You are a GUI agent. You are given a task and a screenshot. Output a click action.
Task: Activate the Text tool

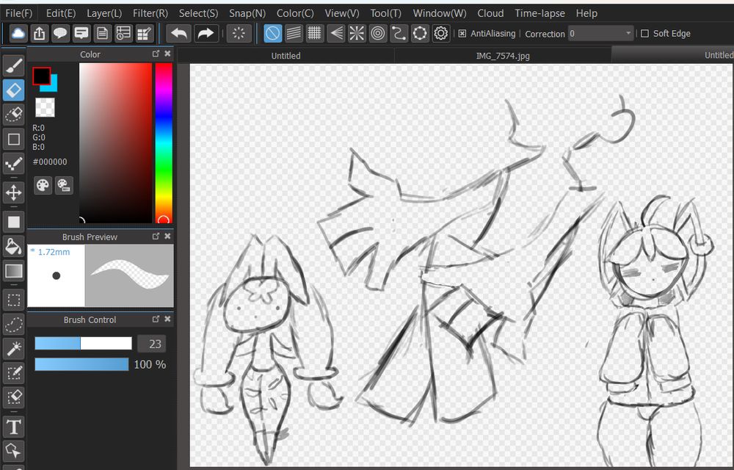14,426
